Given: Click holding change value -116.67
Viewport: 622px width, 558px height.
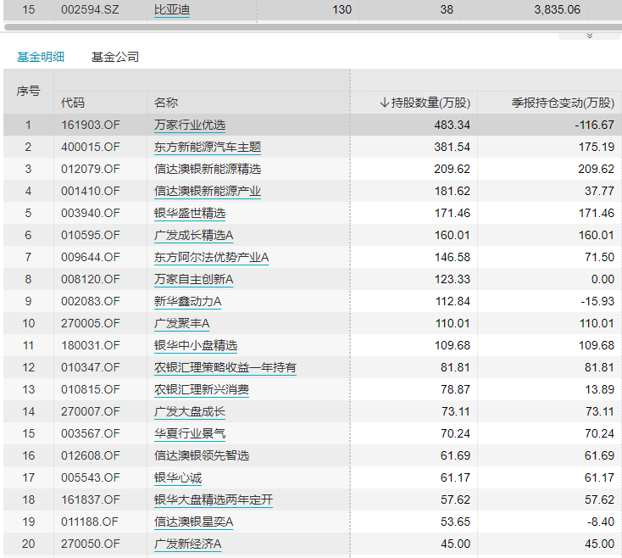Looking at the screenshot, I should (x=594, y=125).
